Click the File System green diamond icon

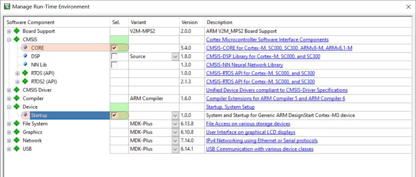(17, 124)
